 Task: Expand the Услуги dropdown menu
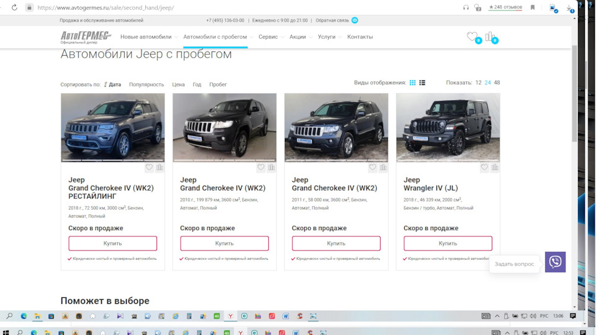(x=330, y=37)
